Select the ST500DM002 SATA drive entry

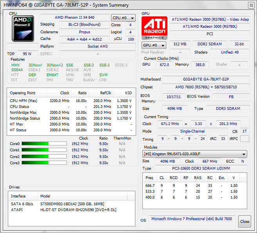coord(72,204)
